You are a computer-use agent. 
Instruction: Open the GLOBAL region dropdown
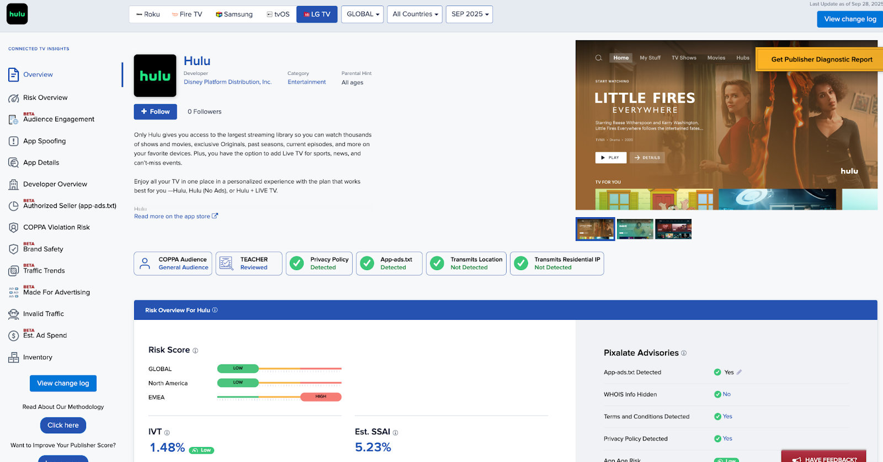click(363, 14)
